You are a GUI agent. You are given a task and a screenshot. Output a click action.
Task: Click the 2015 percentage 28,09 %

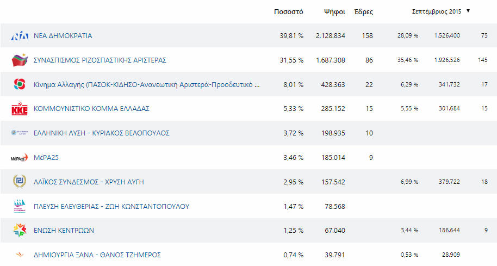click(x=408, y=35)
